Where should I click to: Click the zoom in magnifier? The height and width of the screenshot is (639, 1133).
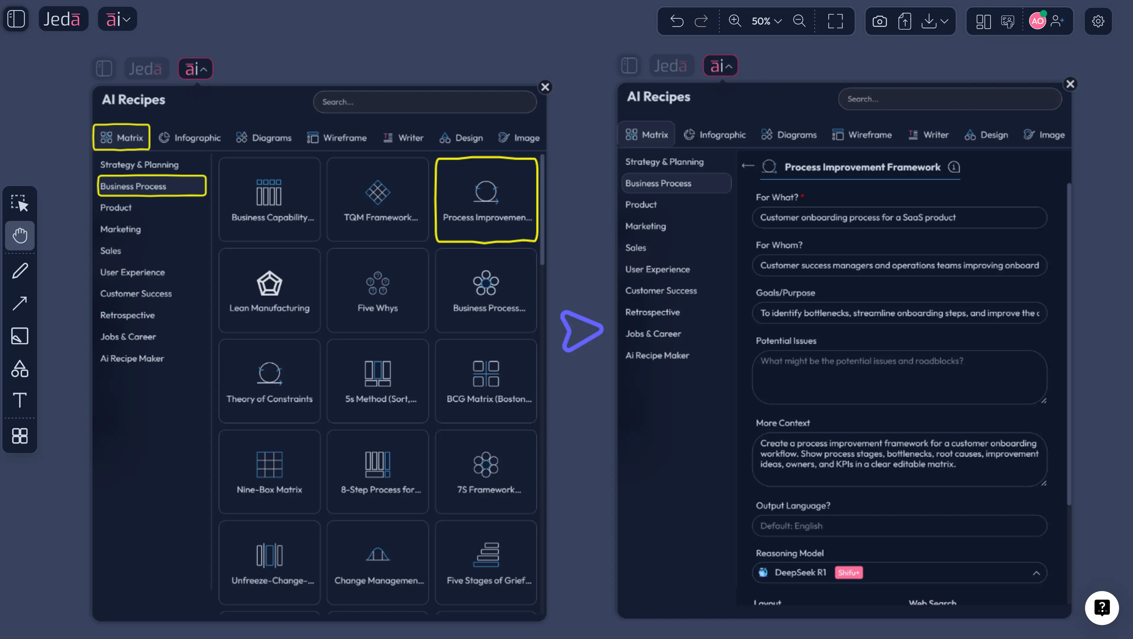[734, 21]
